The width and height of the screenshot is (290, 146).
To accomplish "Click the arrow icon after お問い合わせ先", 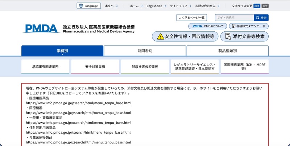I will click(x=219, y=6).
